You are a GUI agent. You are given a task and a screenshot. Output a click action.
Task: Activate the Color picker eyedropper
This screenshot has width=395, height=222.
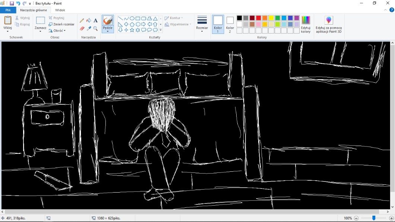89,28
